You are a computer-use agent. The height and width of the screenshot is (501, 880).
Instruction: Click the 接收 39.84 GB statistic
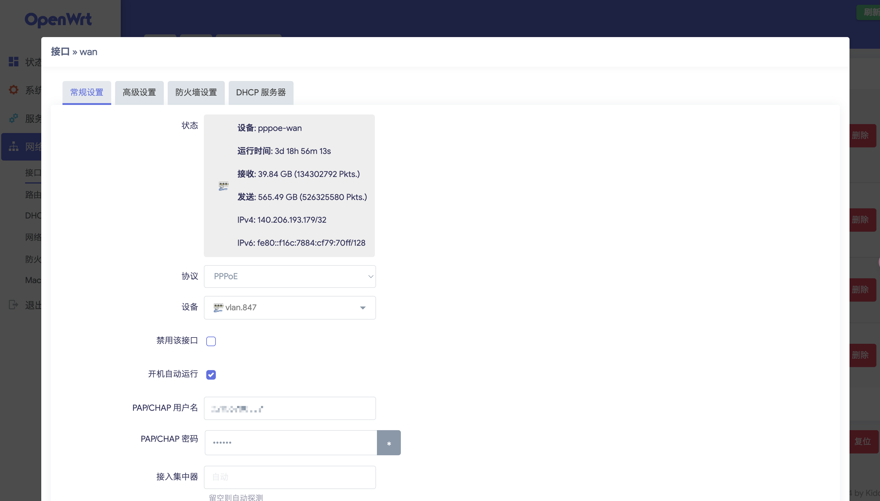(x=298, y=174)
